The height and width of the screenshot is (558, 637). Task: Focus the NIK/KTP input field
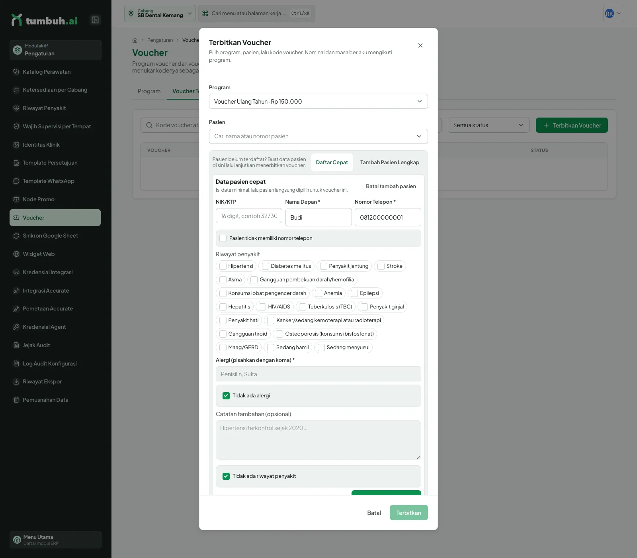pyautogui.click(x=249, y=216)
